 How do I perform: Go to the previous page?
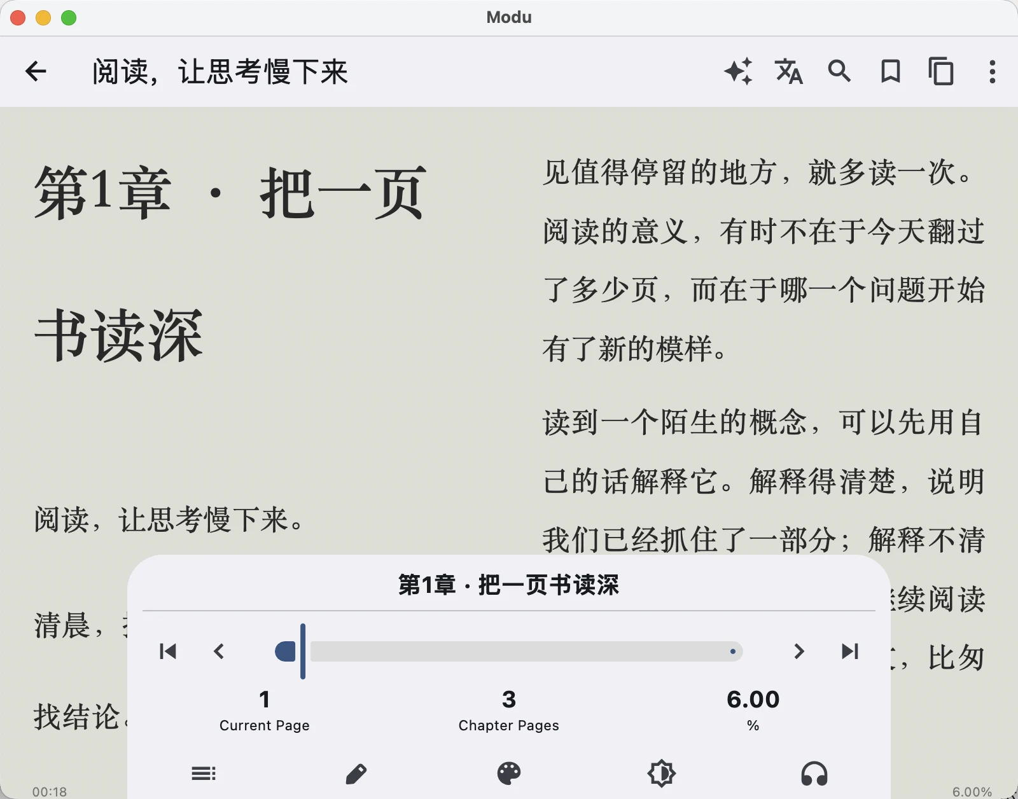[219, 651]
